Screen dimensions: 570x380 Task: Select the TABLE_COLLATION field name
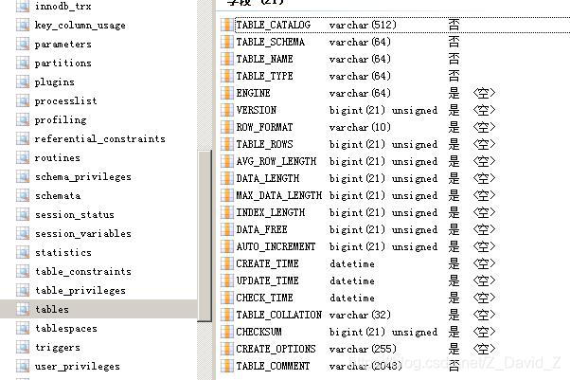click(x=278, y=315)
